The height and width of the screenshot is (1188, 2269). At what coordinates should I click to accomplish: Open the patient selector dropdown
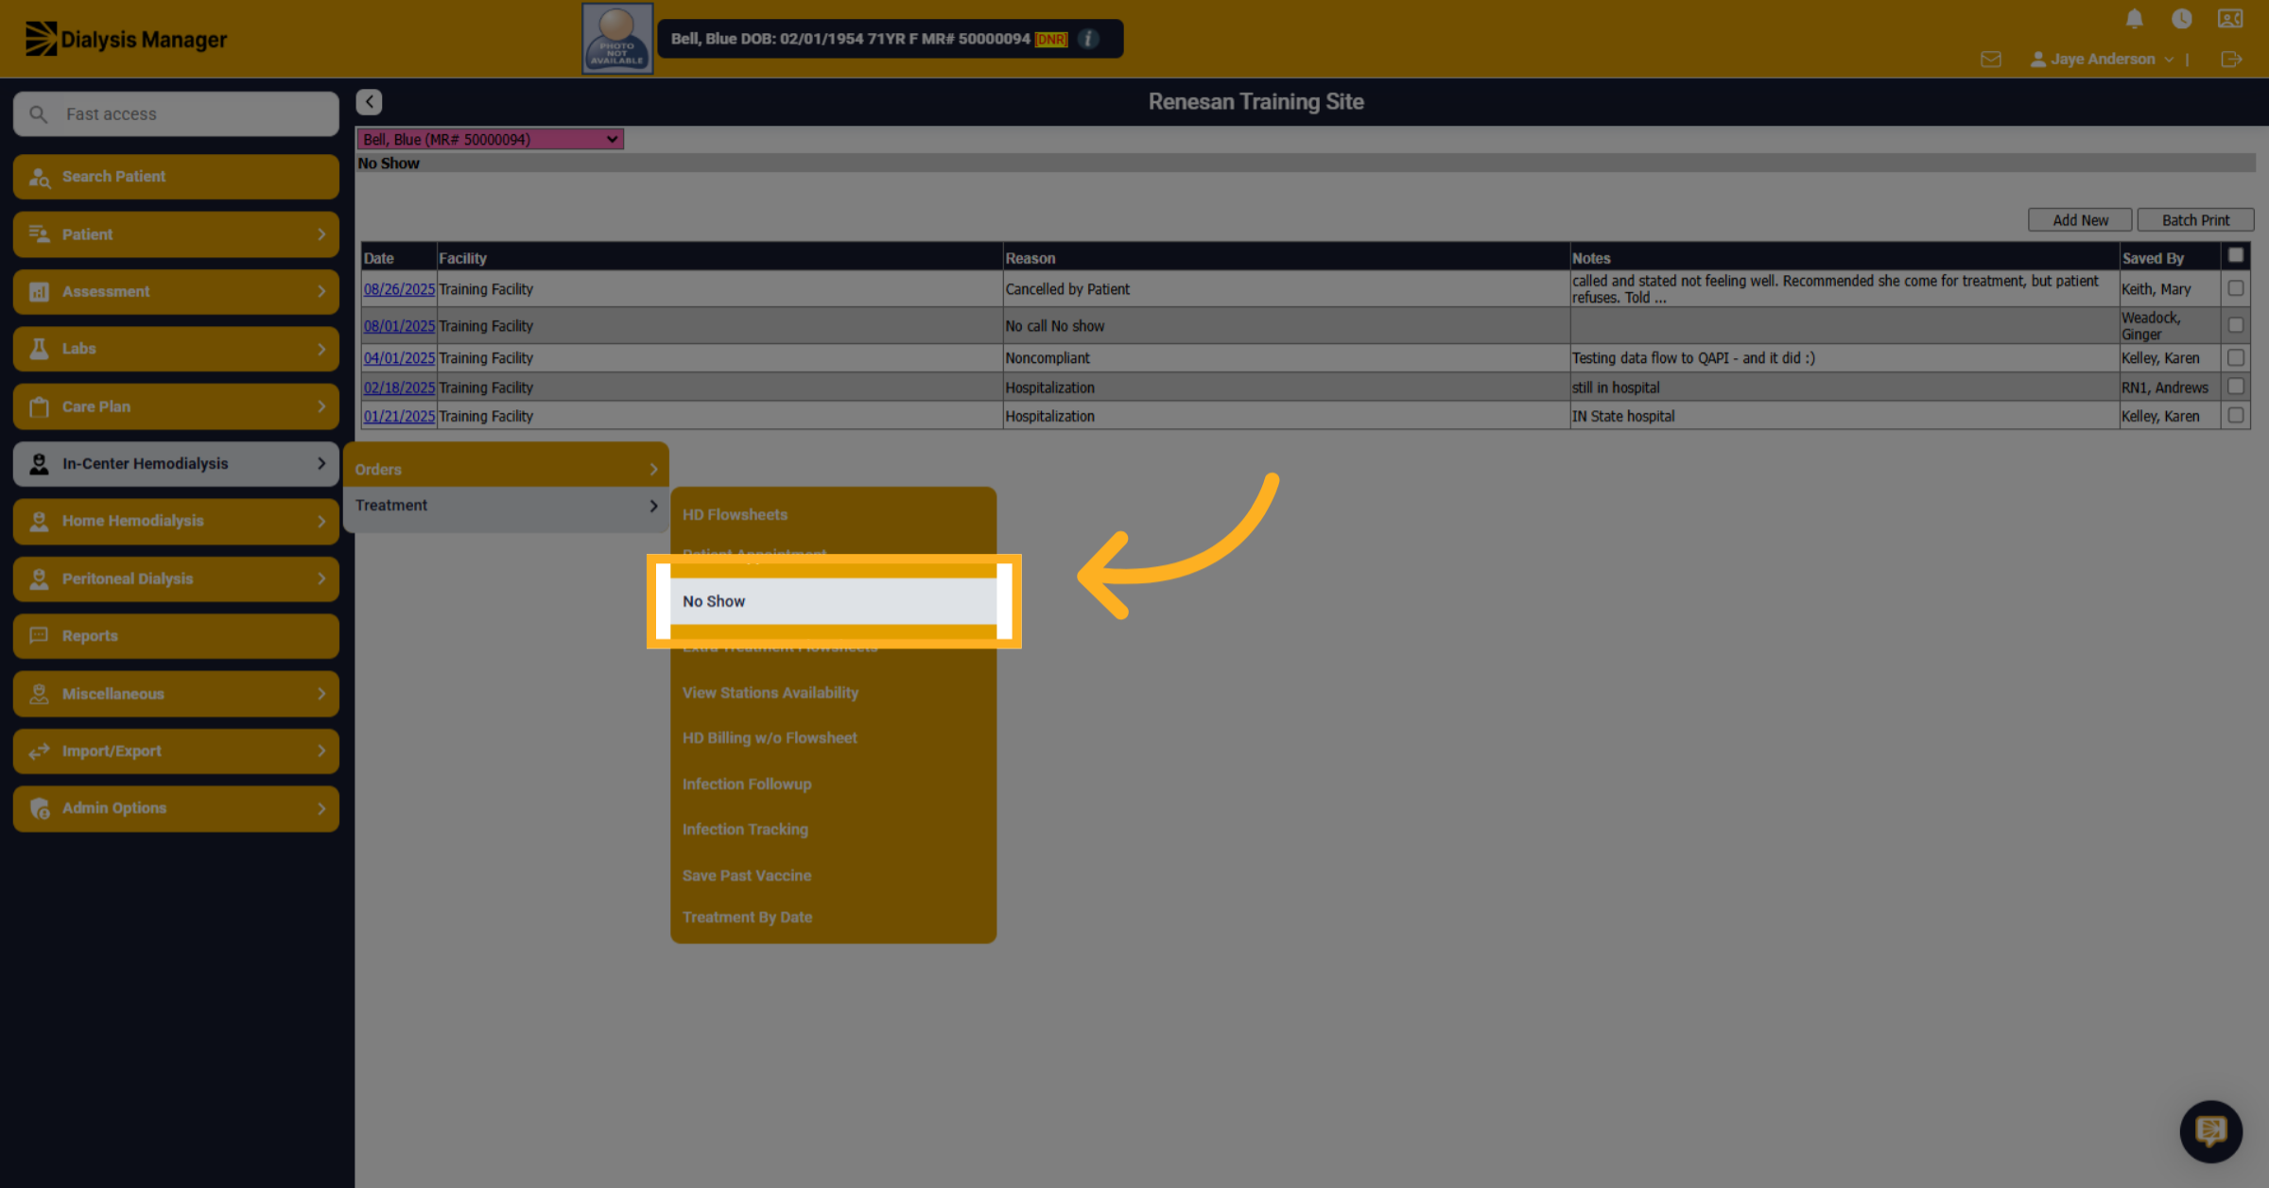(x=490, y=140)
